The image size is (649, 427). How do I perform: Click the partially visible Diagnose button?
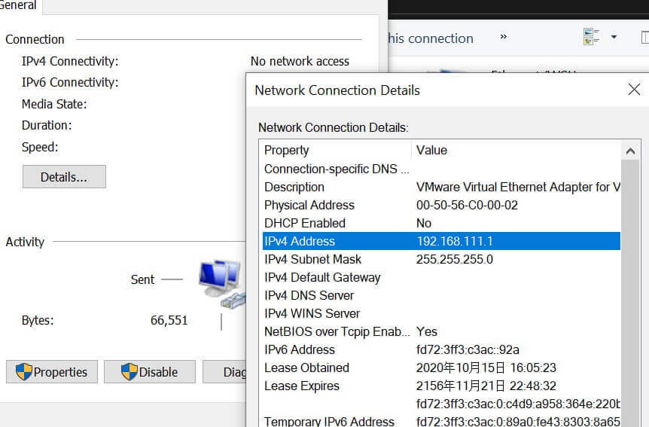[233, 372]
